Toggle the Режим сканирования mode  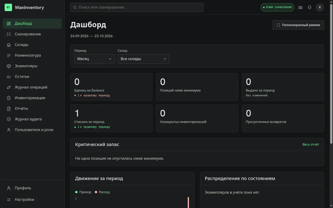click(277, 7)
